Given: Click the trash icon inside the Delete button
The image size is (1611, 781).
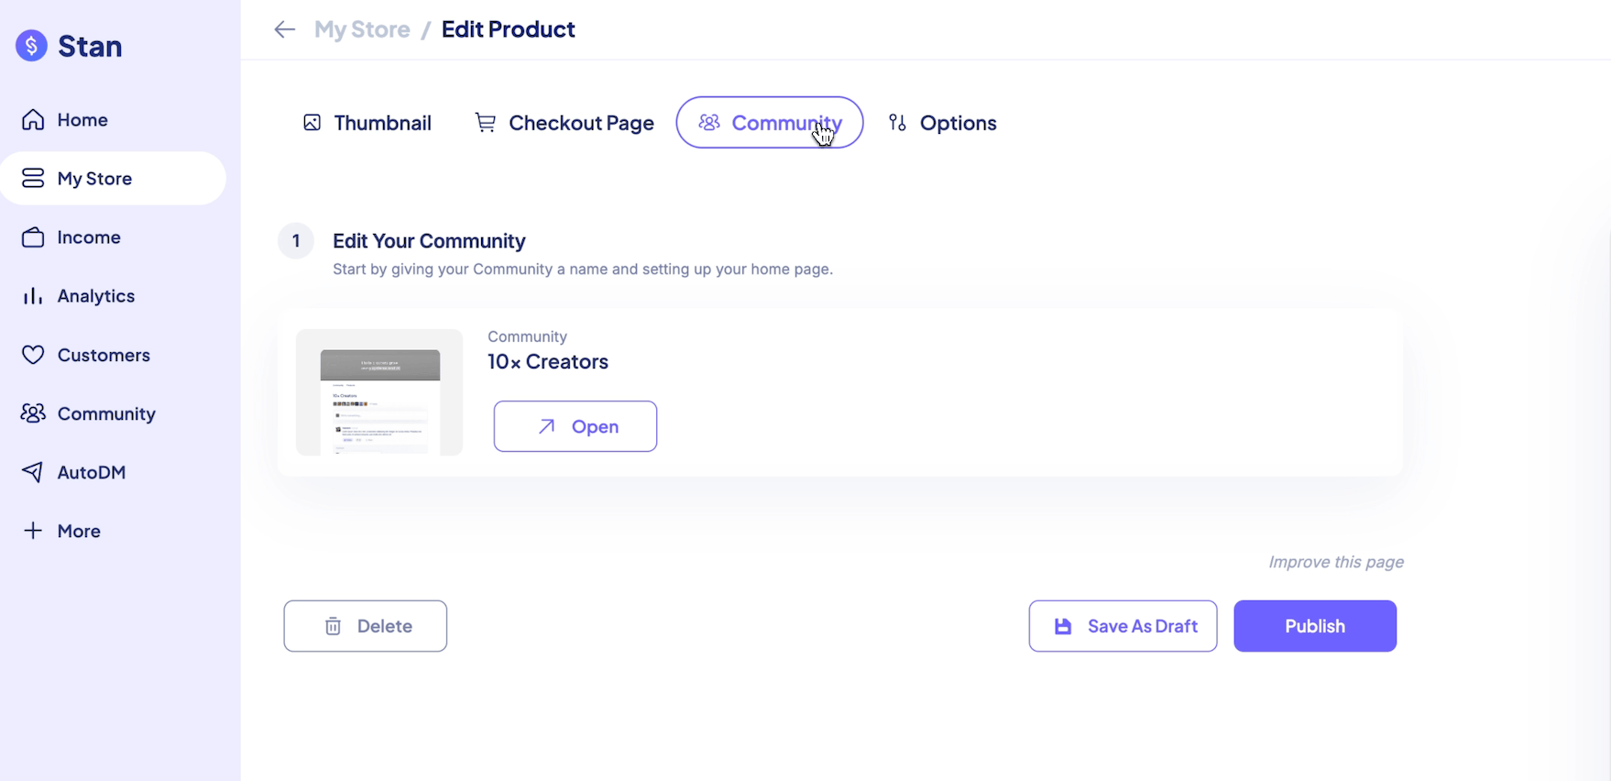Looking at the screenshot, I should [333, 626].
